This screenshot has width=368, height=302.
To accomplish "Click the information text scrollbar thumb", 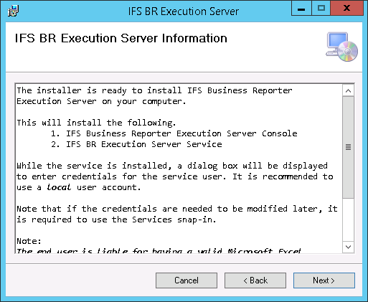I will pos(348,147).
